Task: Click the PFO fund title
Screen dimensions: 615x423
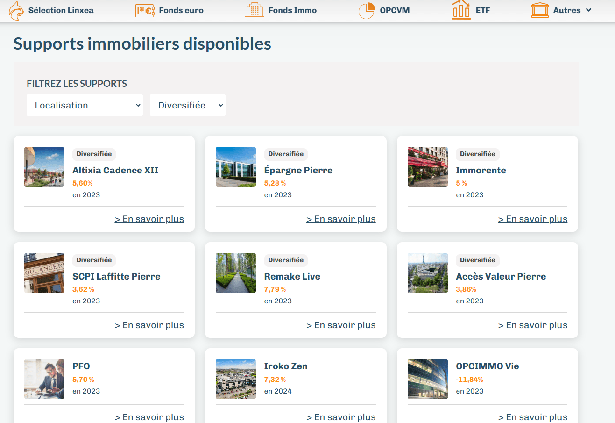Action: click(81, 366)
